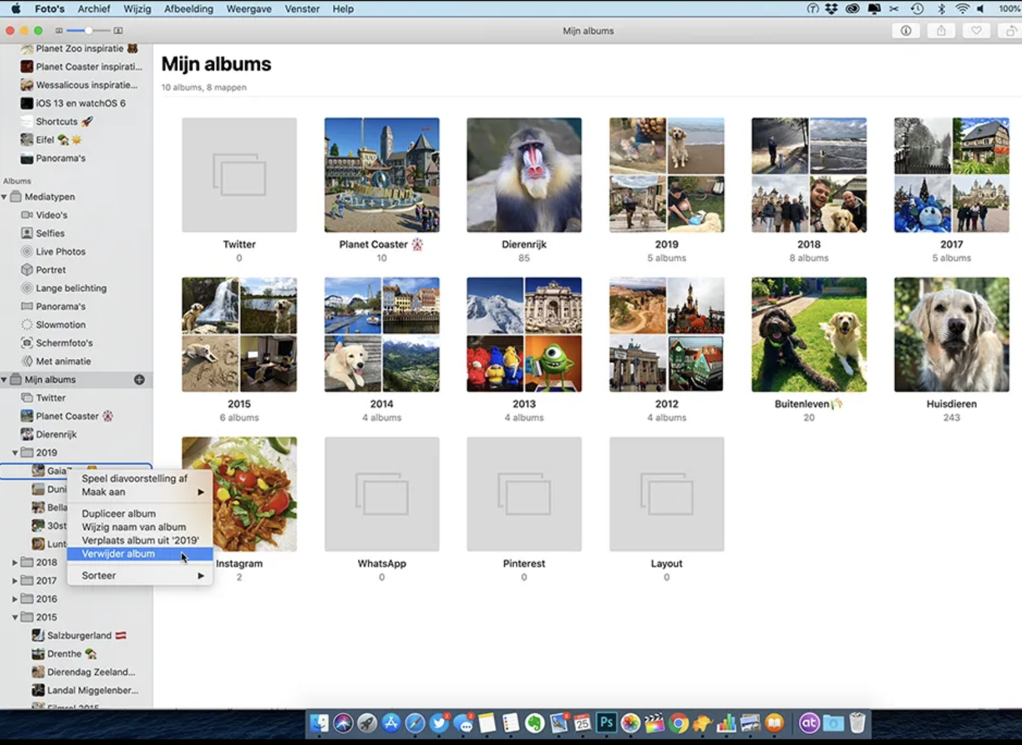The image size is (1022, 745).
Task: Expand the 2016 folder in the sidebar
Action: click(15, 599)
